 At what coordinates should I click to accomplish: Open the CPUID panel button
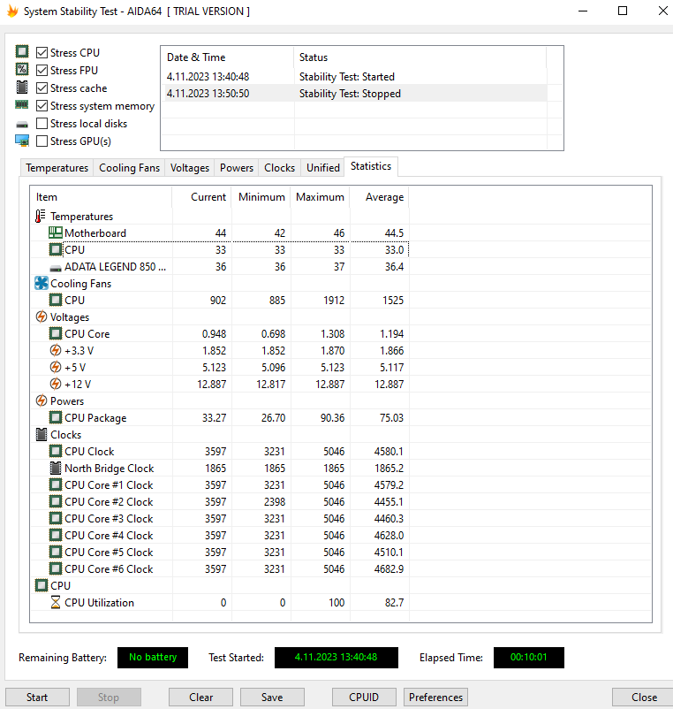pos(364,698)
